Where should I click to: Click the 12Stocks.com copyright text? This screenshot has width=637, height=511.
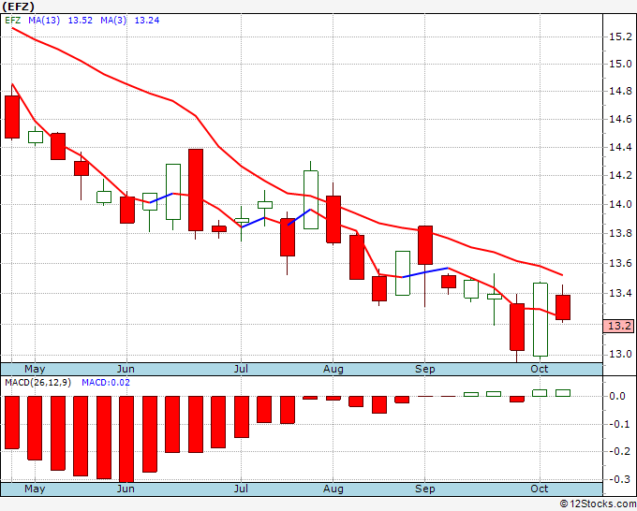(598, 504)
